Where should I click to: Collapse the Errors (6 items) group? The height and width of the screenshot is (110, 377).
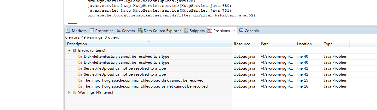(69, 51)
